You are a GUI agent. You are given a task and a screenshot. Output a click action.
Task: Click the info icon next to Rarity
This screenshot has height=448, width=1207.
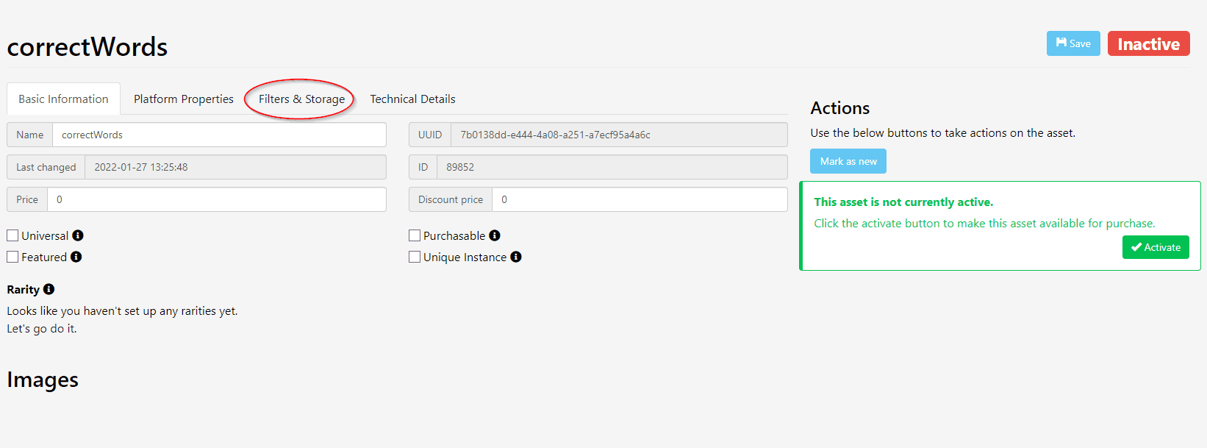pos(49,289)
